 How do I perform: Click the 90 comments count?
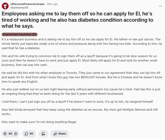click(31, 134)
